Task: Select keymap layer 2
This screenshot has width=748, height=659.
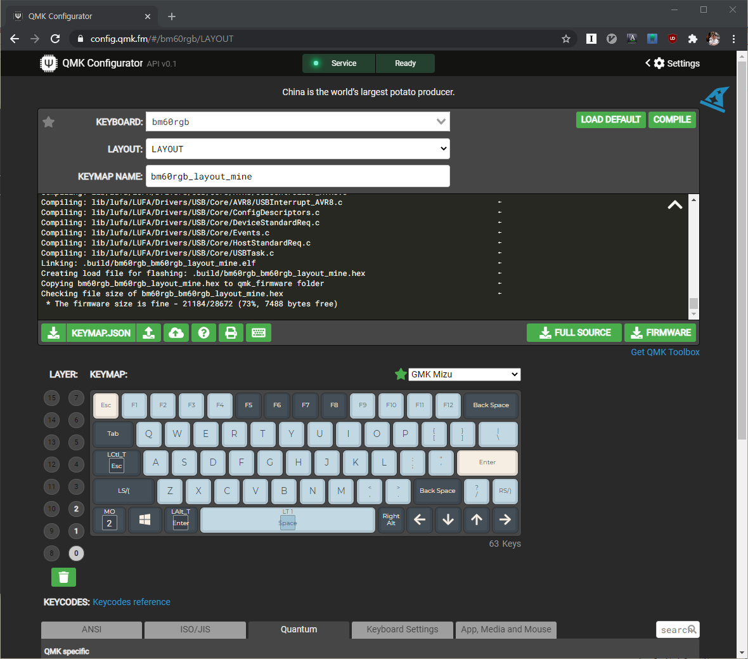Action: tap(76, 509)
